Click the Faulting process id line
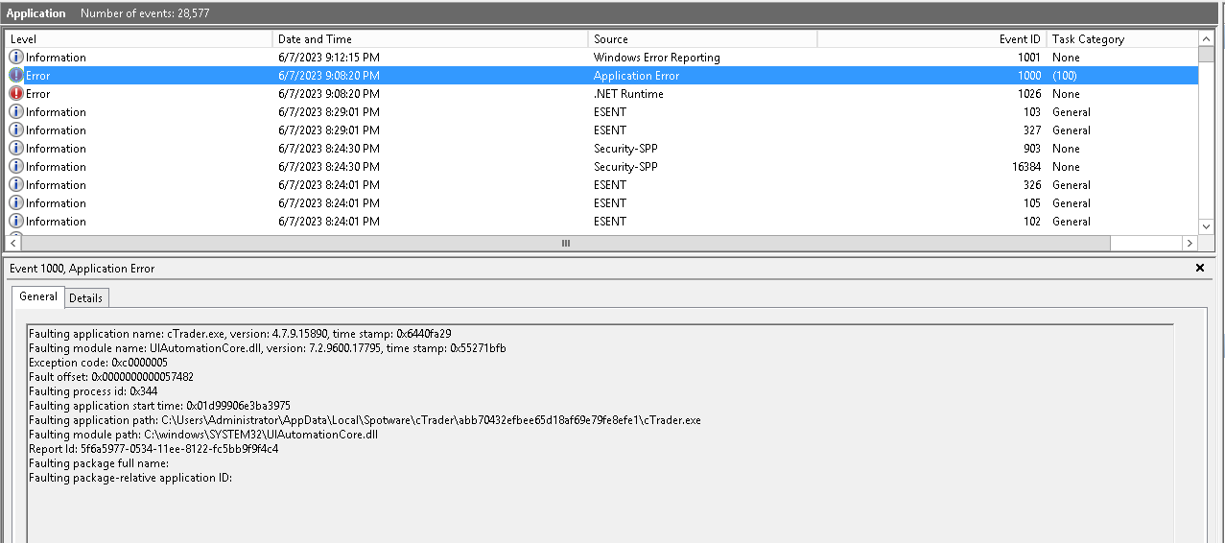Image resolution: width=1225 pixels, height=543 pixels. click(x=93, y=391)
